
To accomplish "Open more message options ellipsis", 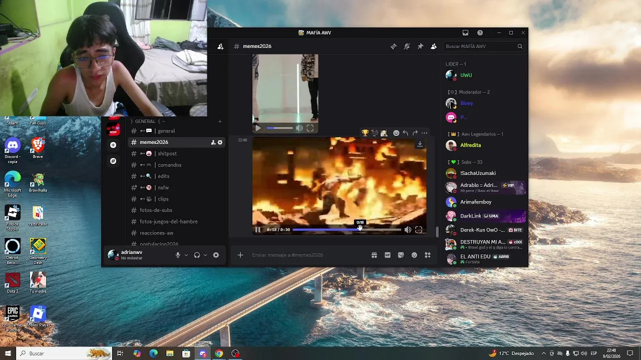I will (x=424, y=133).
